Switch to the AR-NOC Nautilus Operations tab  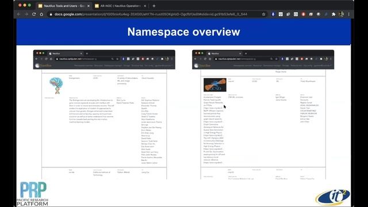121,6
